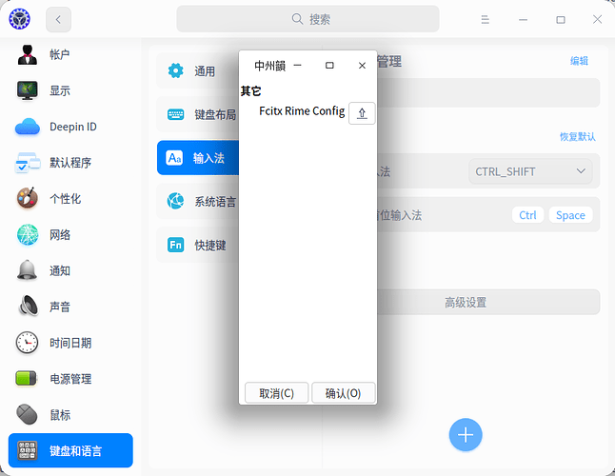Open 个性化 palette icon
615x476 pixels.
27,198
